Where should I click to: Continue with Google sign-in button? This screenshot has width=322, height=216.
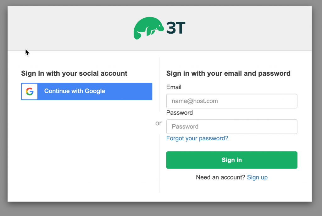click(x=87, y=91)
